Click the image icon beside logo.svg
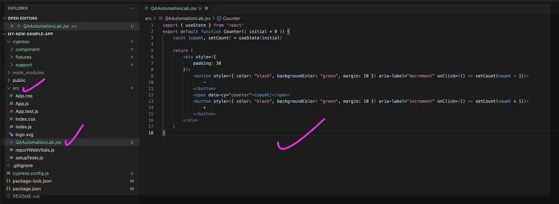The width and height of the screenshot is (559, 204). [x=11, y=135]
